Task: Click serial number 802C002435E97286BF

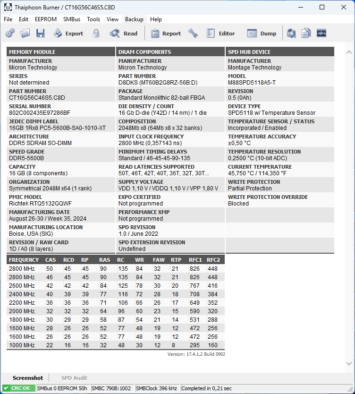Action: pyautogui.click(x=39, y=113)
